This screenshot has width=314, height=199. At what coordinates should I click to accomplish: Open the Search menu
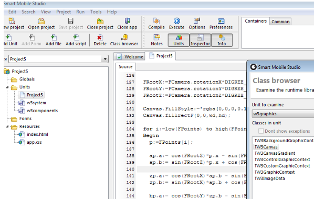28,12
